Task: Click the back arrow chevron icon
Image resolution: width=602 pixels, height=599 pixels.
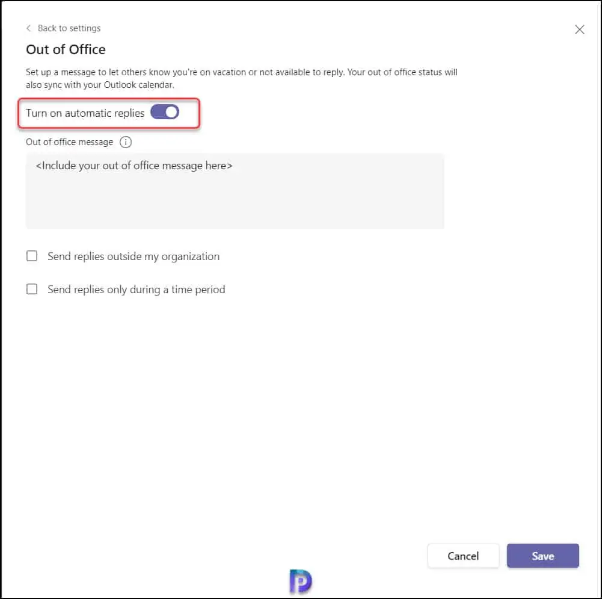Action: point(28,28)
